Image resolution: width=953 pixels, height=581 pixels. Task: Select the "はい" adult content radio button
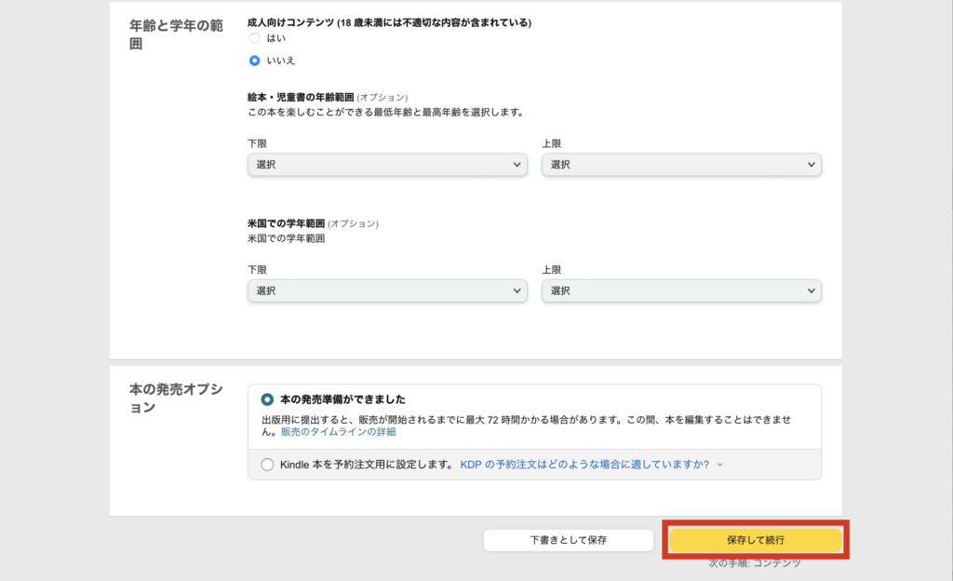[254, 39]
